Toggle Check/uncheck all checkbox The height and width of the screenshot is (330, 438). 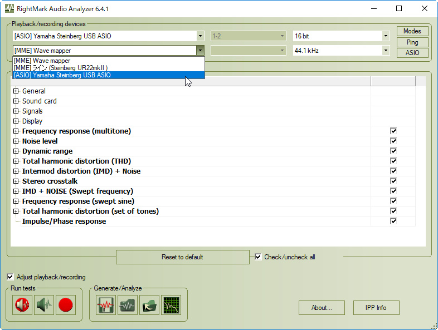pyautogui.click(x=258, y=257)
